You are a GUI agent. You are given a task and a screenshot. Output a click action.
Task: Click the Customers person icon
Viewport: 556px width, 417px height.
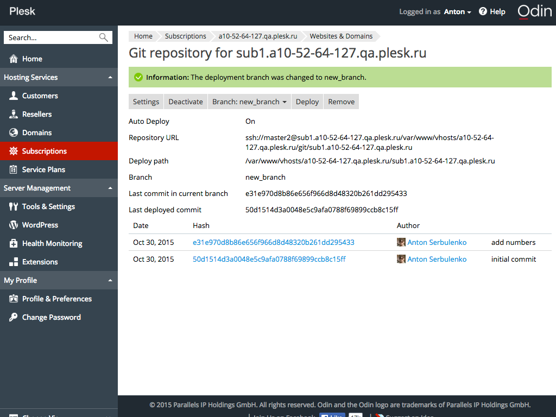click(14, 96)
